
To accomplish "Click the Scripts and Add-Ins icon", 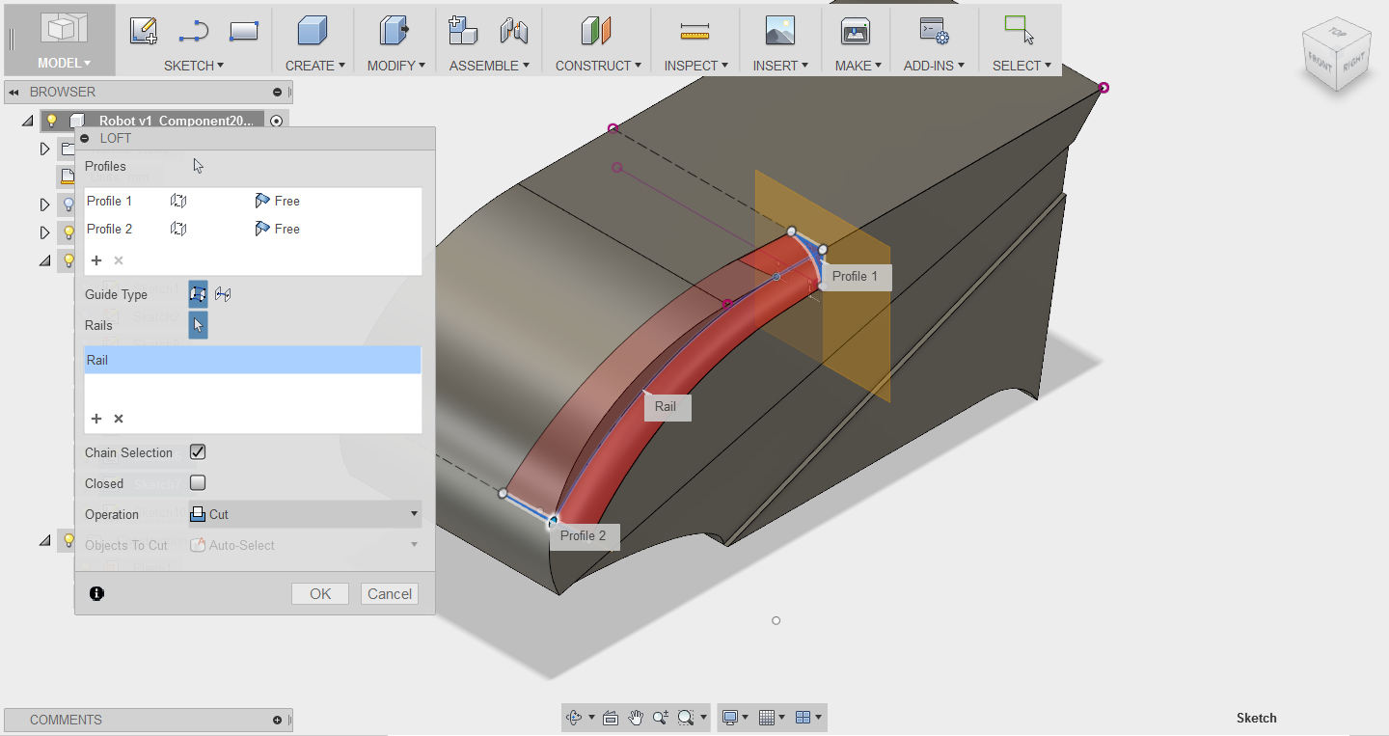I will tap(933, 31).
